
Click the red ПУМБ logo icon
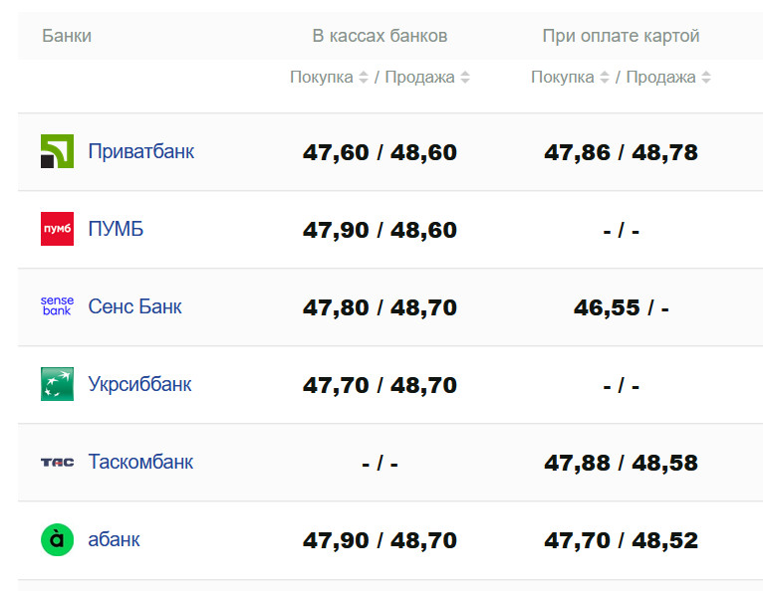click(57, 229)
